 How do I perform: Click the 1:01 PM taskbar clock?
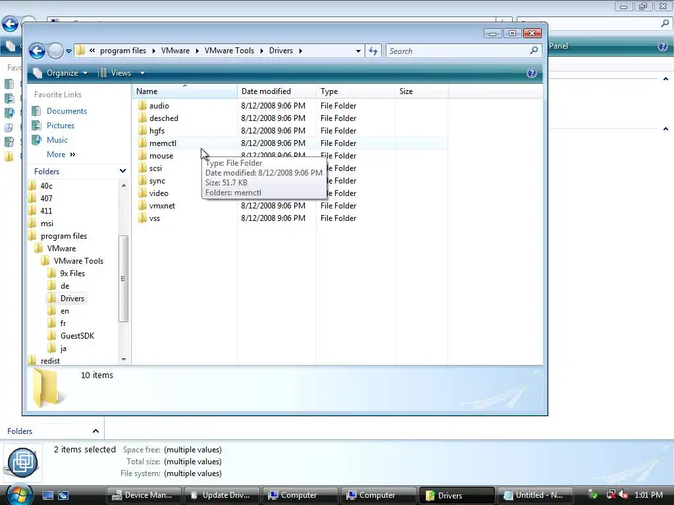pos(648,495)
